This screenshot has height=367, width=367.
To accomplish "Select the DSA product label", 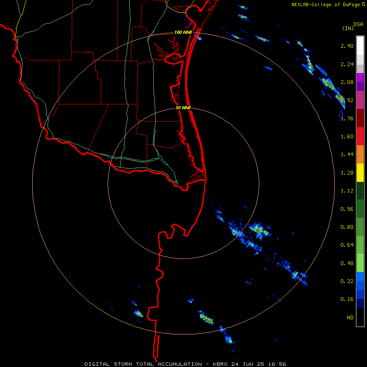I will pyautogui.click(x=358, y=24).
